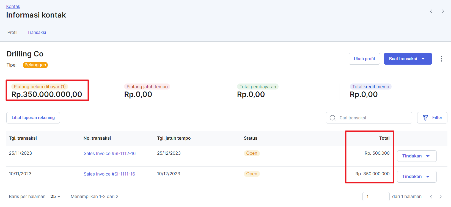451x207 pixels.
Task: Click the search magnifier icon
Action: [x=332, y=118]
